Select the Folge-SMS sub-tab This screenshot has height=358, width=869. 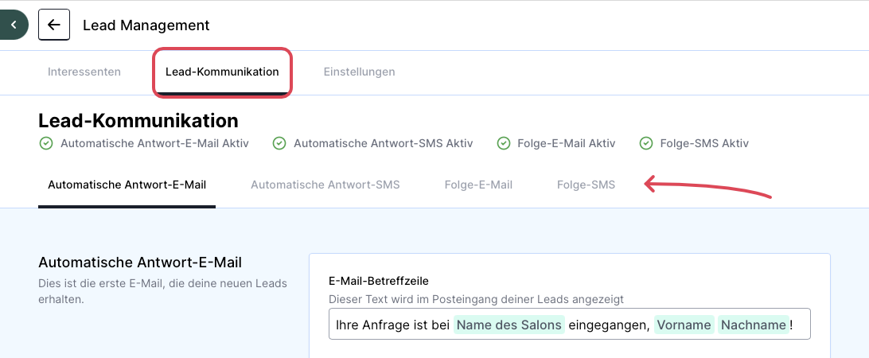(x=586, y=185)
